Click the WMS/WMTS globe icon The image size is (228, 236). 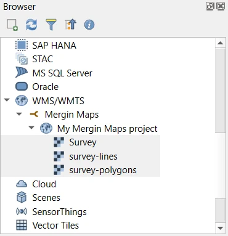point(22,100)
